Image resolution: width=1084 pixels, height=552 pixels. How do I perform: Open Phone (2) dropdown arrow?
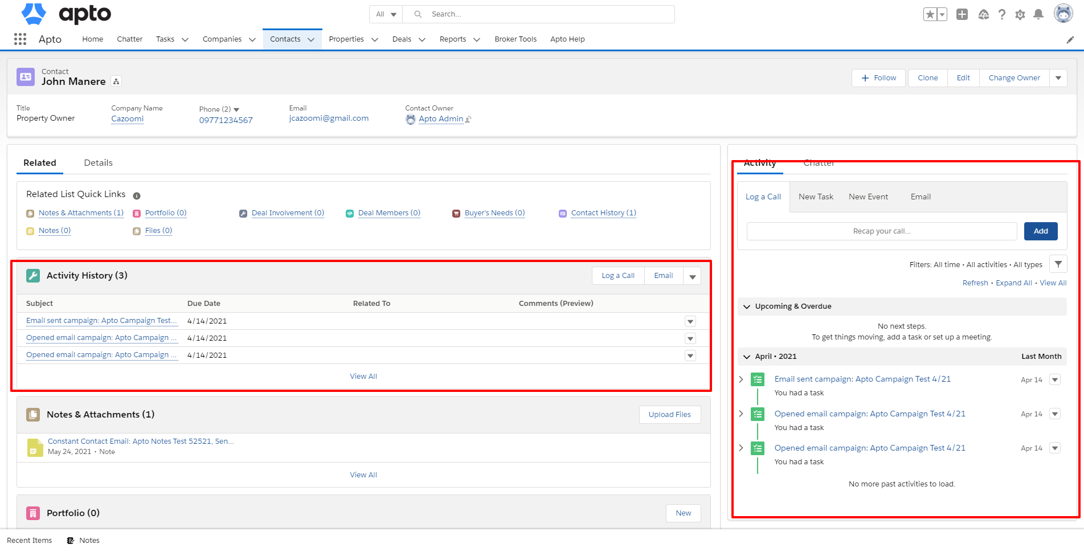click(x=236, y=109)
